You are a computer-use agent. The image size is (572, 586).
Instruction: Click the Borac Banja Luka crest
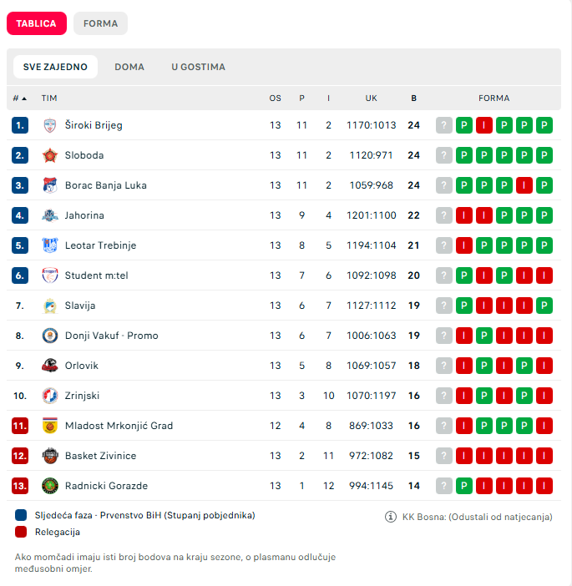49,185
